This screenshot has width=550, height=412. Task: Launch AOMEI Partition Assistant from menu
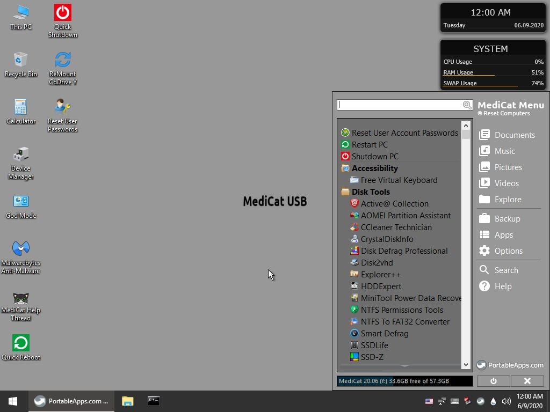(400, 216)
